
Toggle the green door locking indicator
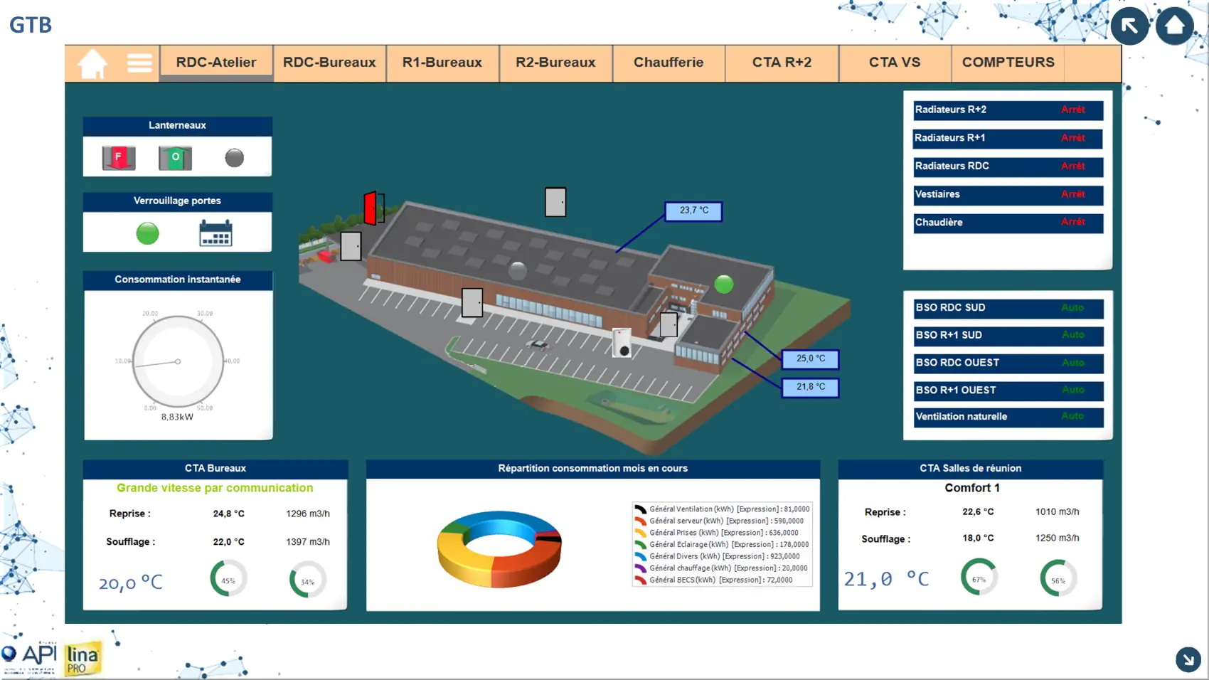click(147, 233)
